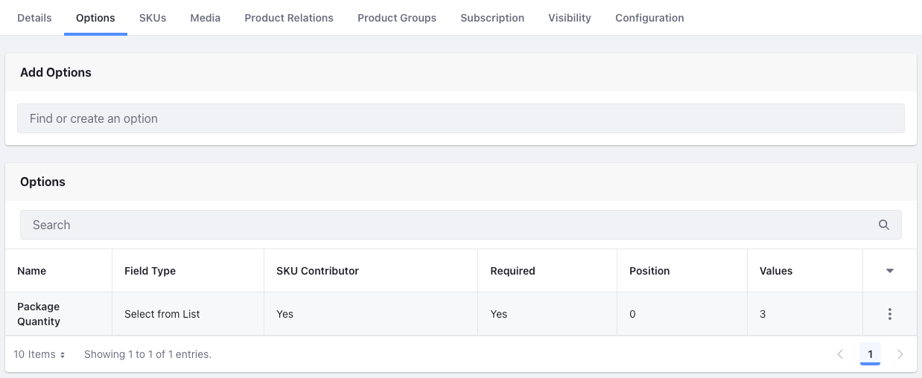Expand the table header caret dropdown
Viewport: 922px width, 378px height.
890,271
